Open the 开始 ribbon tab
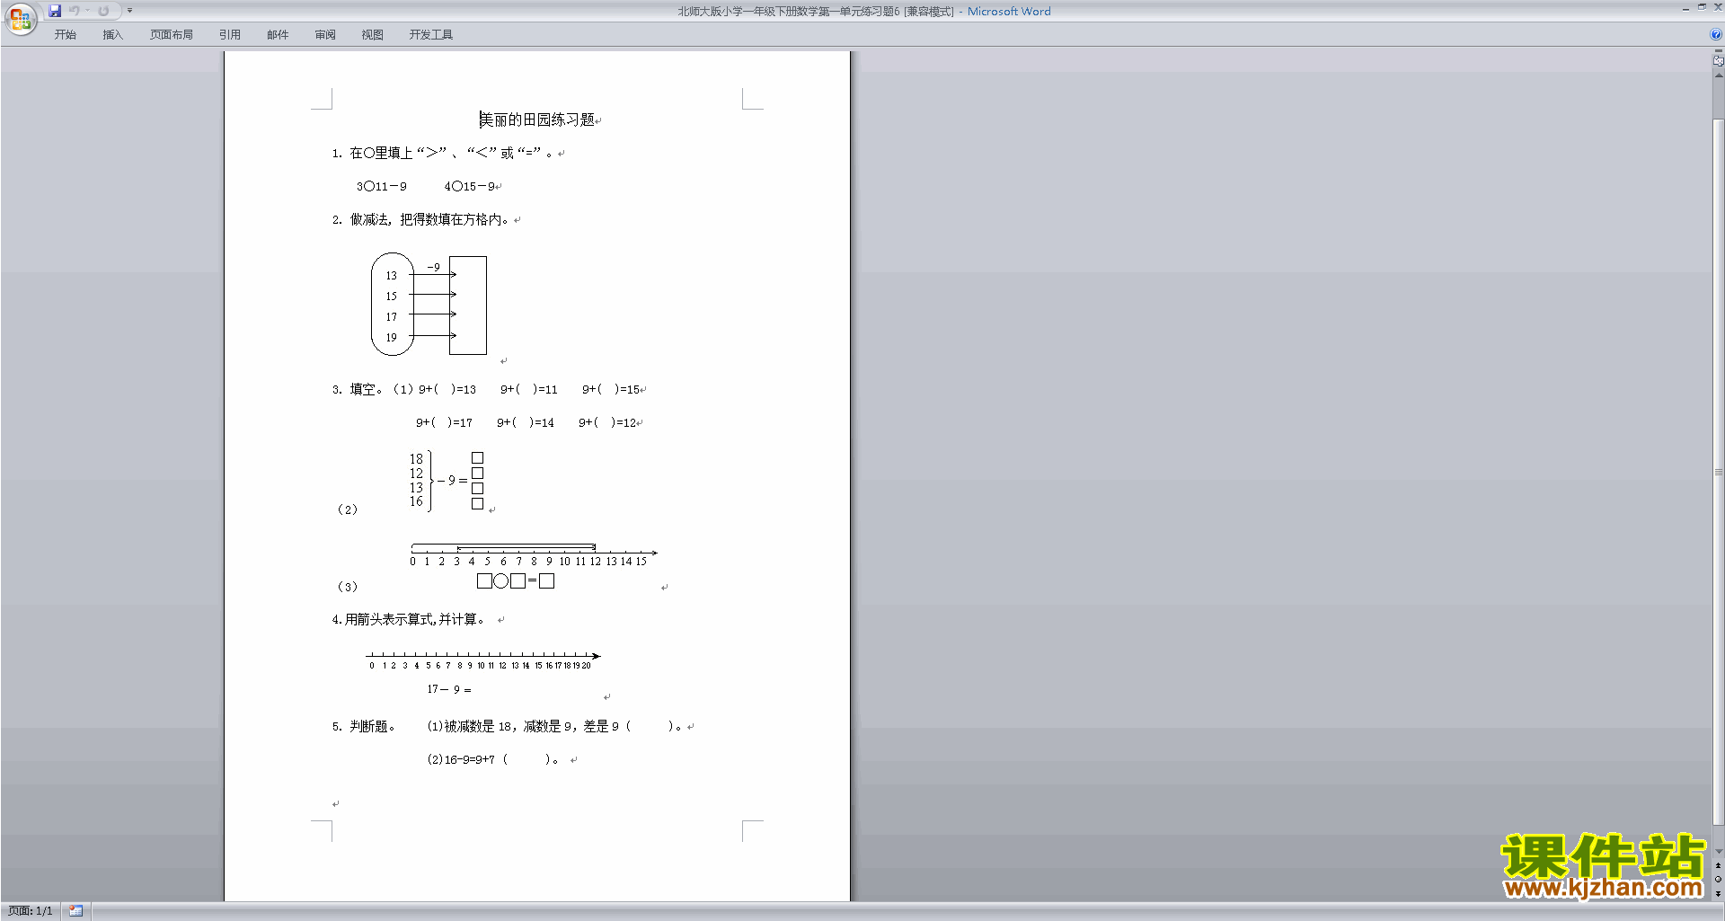 (65, 35)
